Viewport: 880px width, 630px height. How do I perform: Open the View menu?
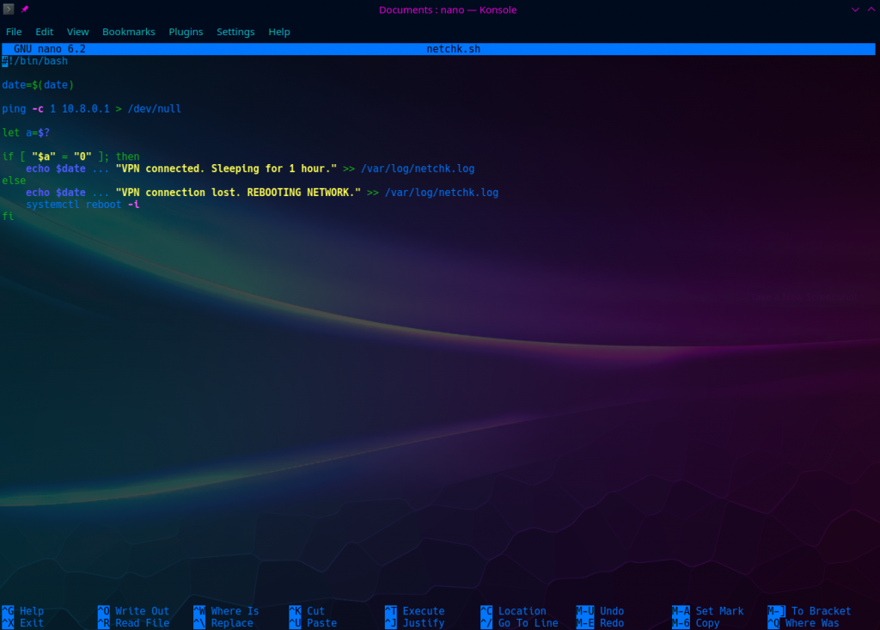[x=77, y=32]
